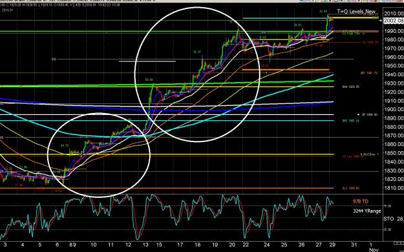Click the 1850.00 price axis label

[394, 153]
